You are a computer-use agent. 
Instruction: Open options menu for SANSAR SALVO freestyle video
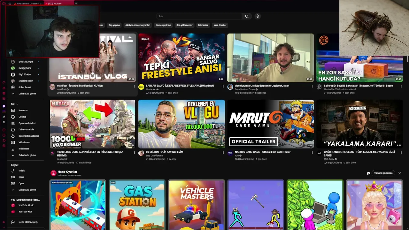[223, 86]
